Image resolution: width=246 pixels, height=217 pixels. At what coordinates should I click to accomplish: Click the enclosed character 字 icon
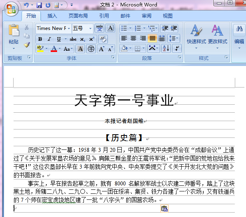pyautogui.click(x=91, y=49)
